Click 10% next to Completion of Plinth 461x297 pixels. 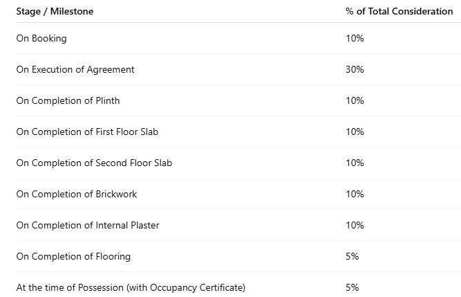click(355, 100)
